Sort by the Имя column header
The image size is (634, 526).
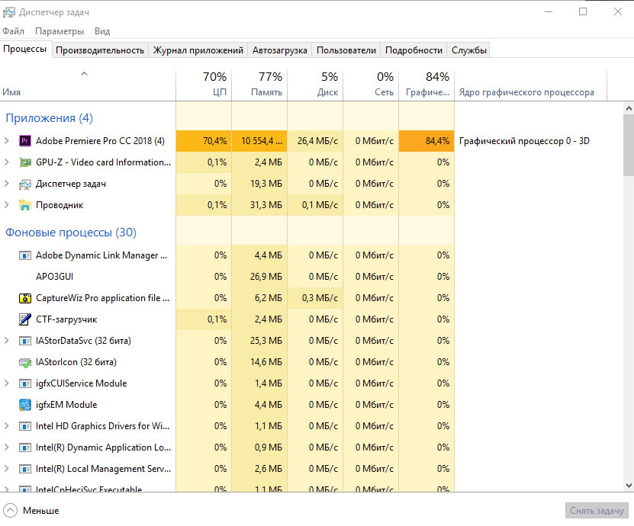(88, 85)
